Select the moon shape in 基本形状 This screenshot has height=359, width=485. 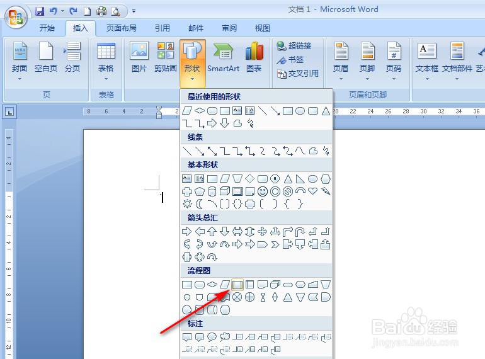click(200, 204)
